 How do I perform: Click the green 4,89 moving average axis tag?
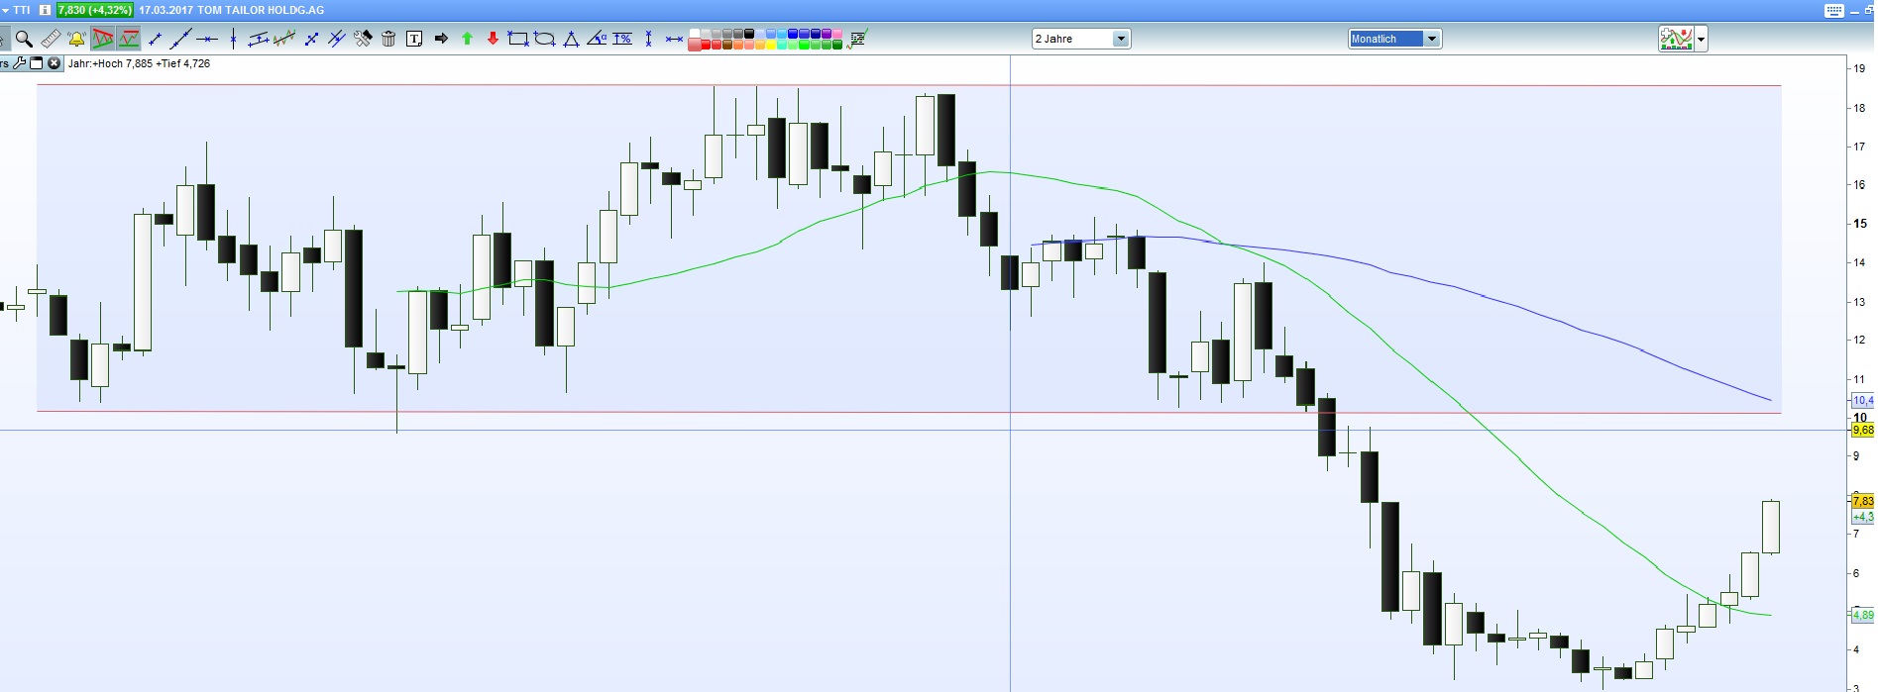(x=1862, y=615)
